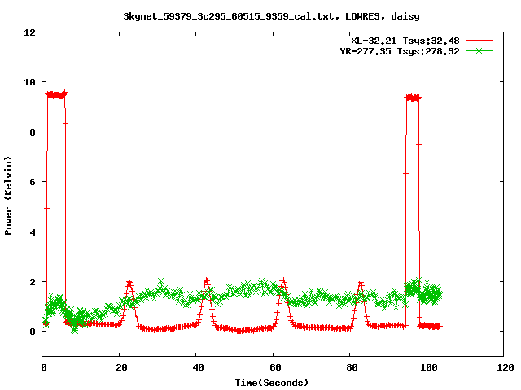Click x-axis tick label 60
This screenshot has width=521, height=390.
click(x=275, y=367)
